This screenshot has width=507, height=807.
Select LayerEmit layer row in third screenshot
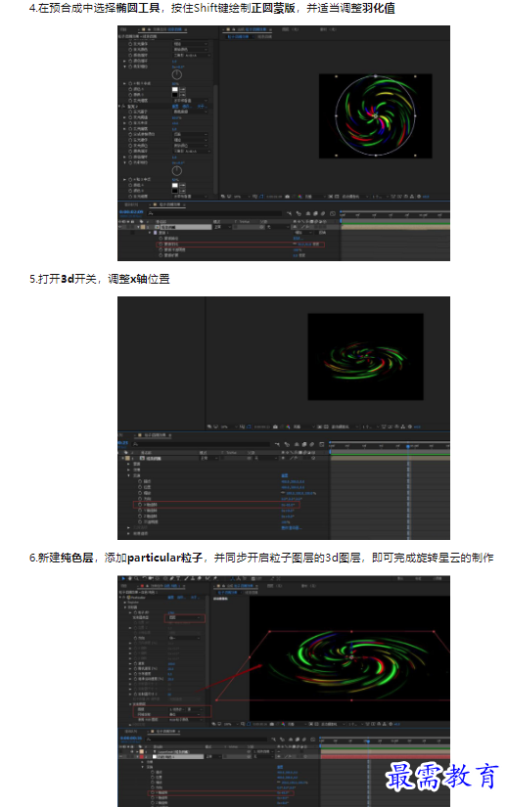coord(219,751)
